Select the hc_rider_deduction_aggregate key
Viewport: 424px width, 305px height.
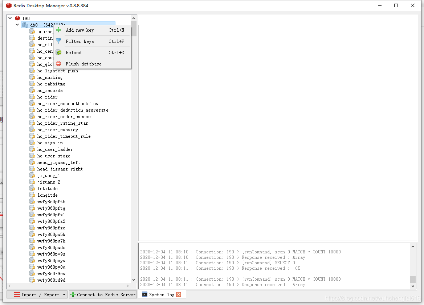(x=73, y=110)
